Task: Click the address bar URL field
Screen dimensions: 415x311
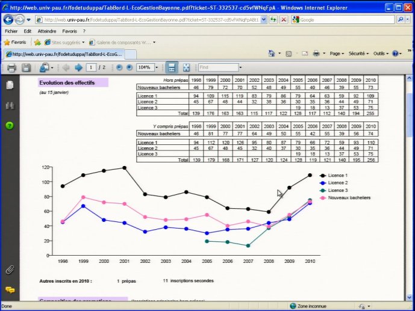Action: (148, 20)
